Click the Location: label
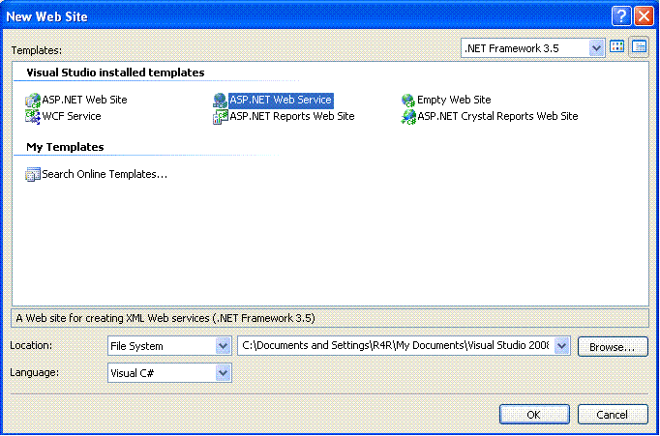Screen dimensions: 660x436 click(x=31, y=345)
